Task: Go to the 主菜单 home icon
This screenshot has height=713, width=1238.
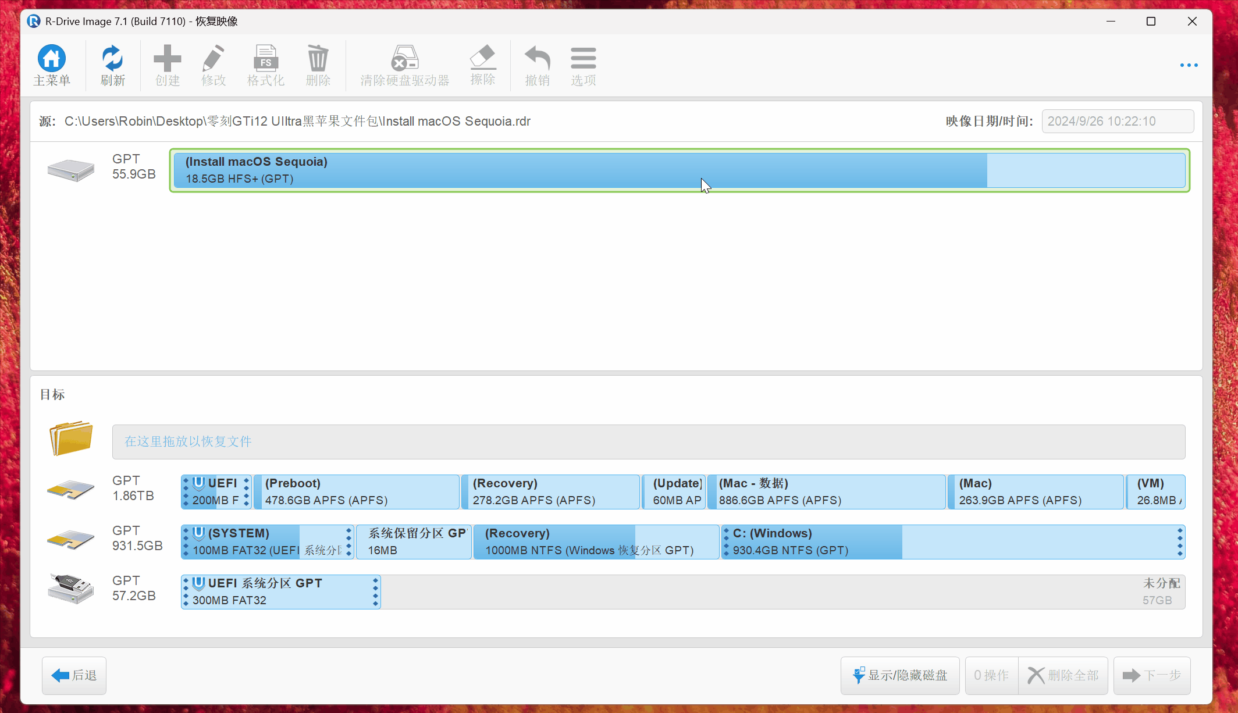Action: coord(52,59)
